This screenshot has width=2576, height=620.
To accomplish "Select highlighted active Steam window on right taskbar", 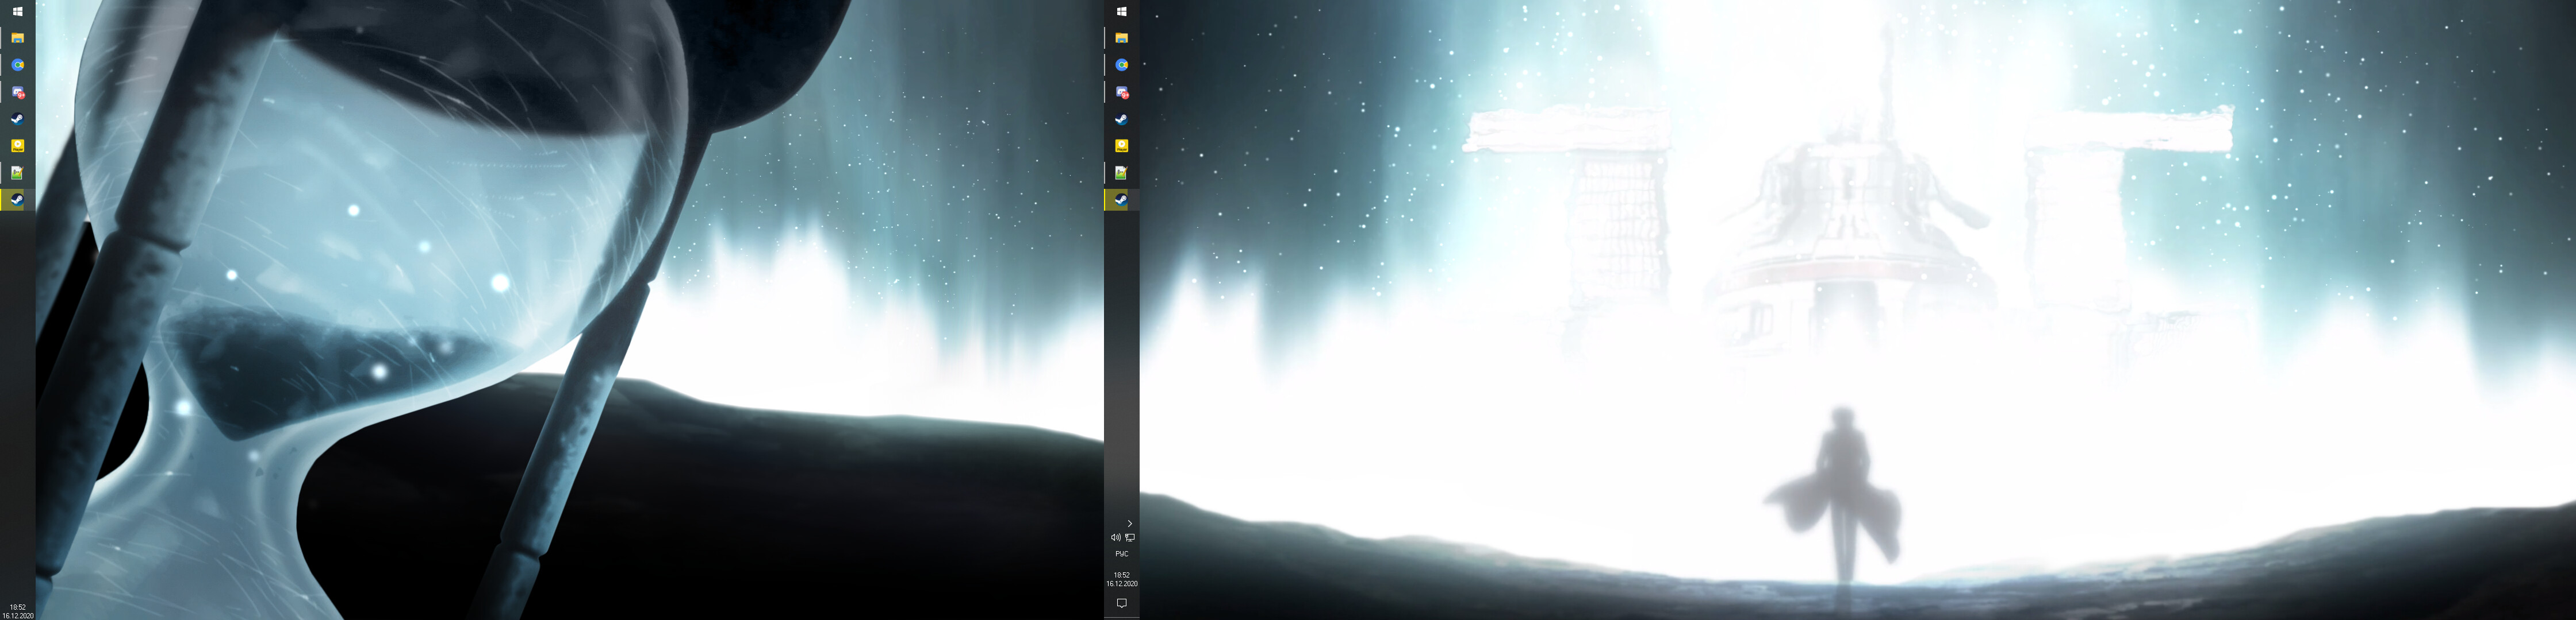I will (x=1122, y=200).
